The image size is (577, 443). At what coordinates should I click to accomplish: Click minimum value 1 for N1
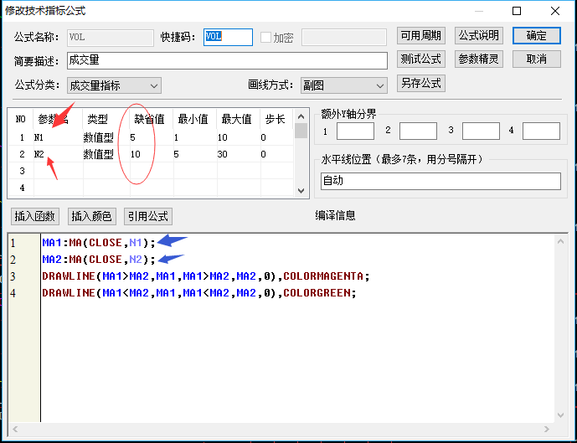pyautogui.click(x=195, y=137)
